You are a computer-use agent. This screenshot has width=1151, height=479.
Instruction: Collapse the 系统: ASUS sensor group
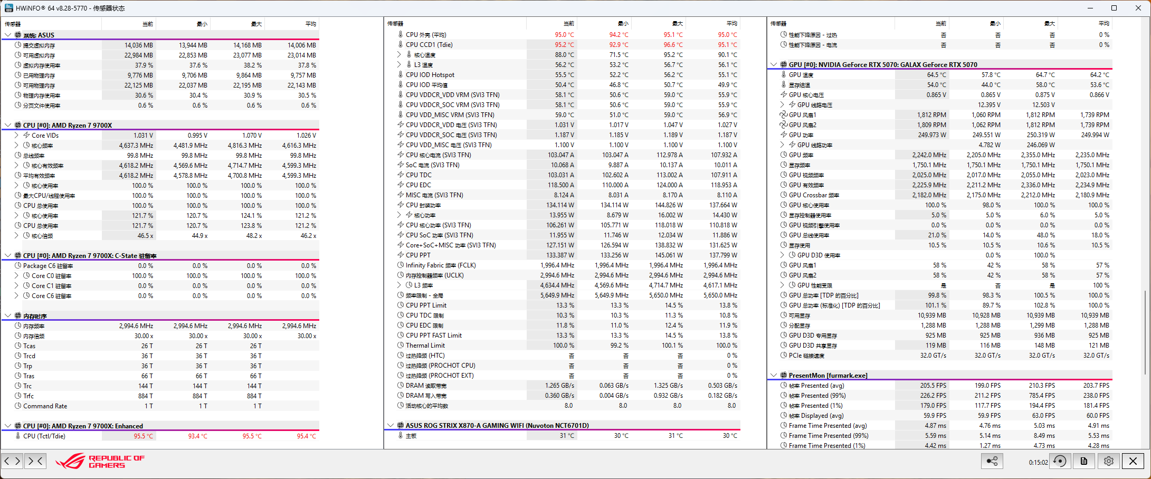click(8, 35)
